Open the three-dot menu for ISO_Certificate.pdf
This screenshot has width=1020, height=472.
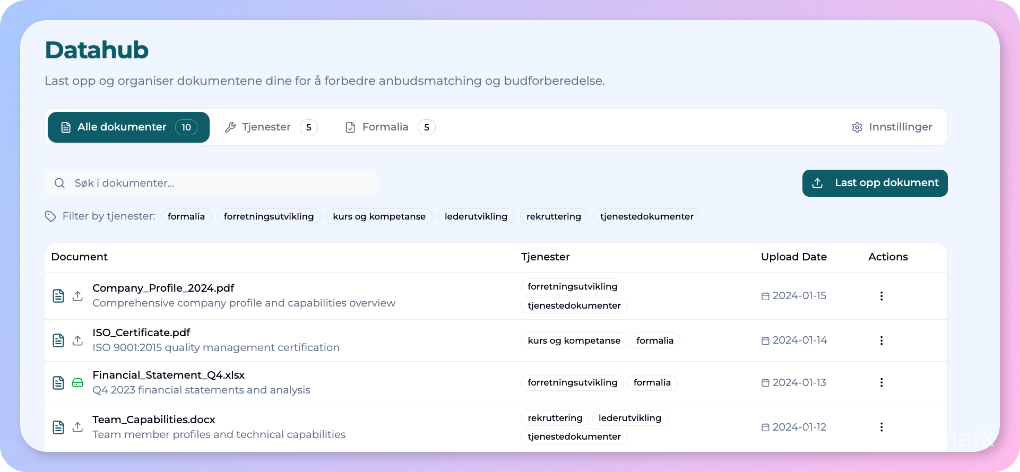(881, 340)
